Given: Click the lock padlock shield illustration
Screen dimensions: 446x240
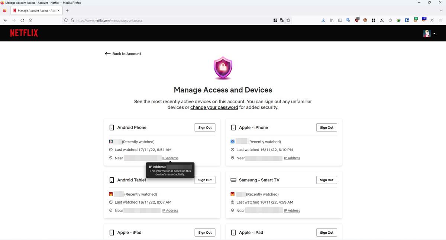Looking at the screenshot, I should [x=223, y=68].
